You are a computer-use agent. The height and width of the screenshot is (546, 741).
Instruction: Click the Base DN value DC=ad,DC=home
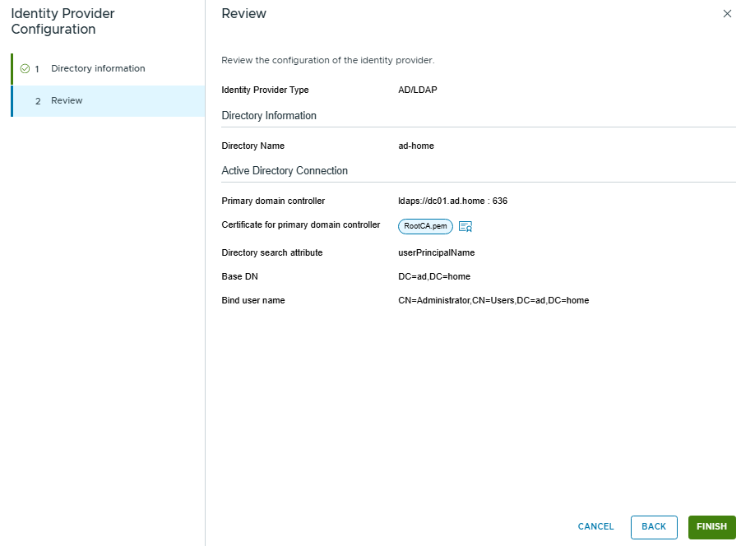point(434,276)
